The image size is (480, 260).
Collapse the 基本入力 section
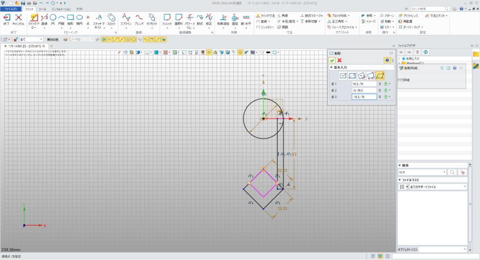pos(331,67)
